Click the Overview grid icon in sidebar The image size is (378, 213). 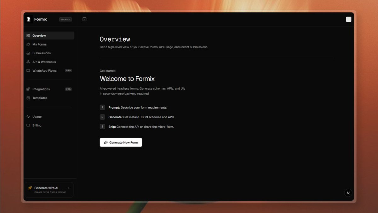click(x=28, y=36)
